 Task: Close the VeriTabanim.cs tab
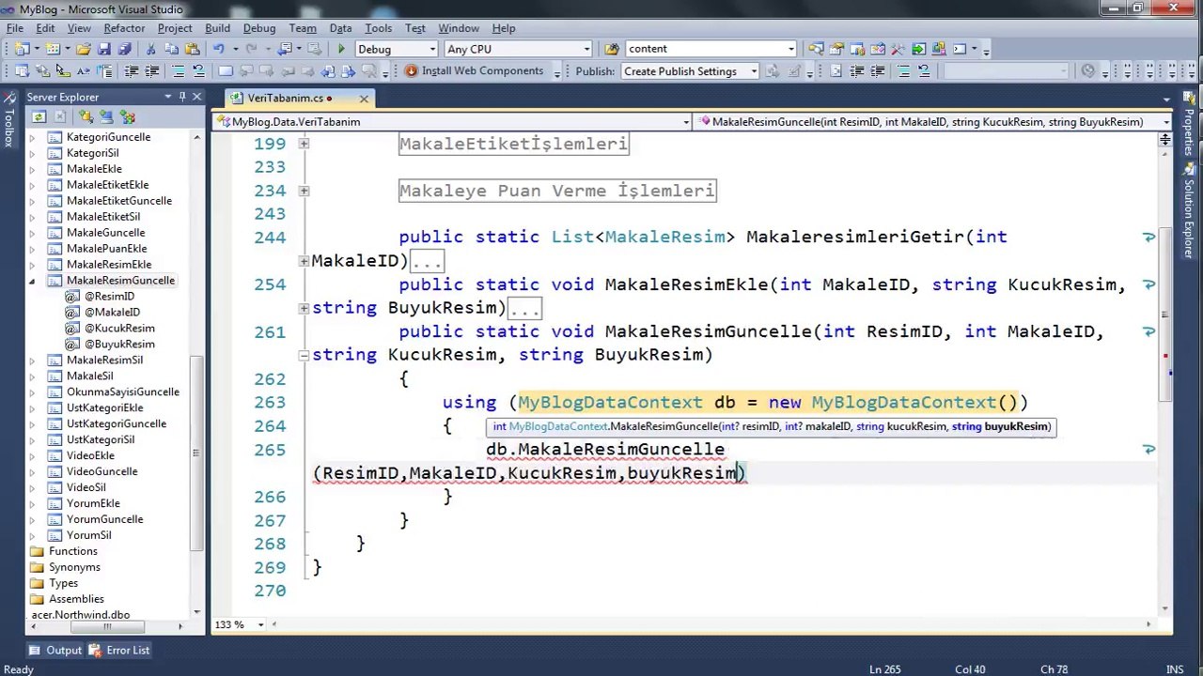[364, 98]
